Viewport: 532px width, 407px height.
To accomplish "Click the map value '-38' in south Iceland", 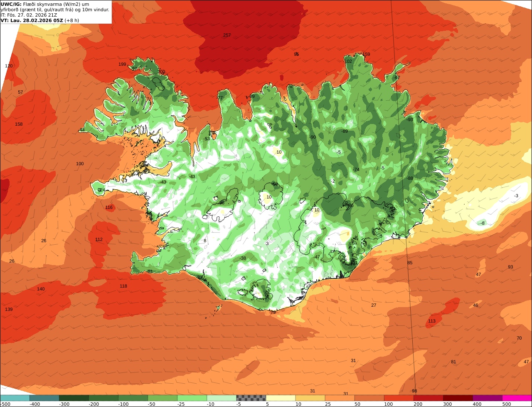I will (242, 258).
